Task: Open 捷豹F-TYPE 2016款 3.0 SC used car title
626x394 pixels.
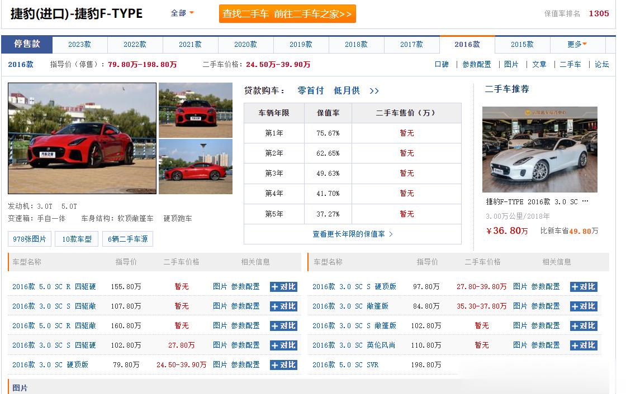Action: point(537,202)
